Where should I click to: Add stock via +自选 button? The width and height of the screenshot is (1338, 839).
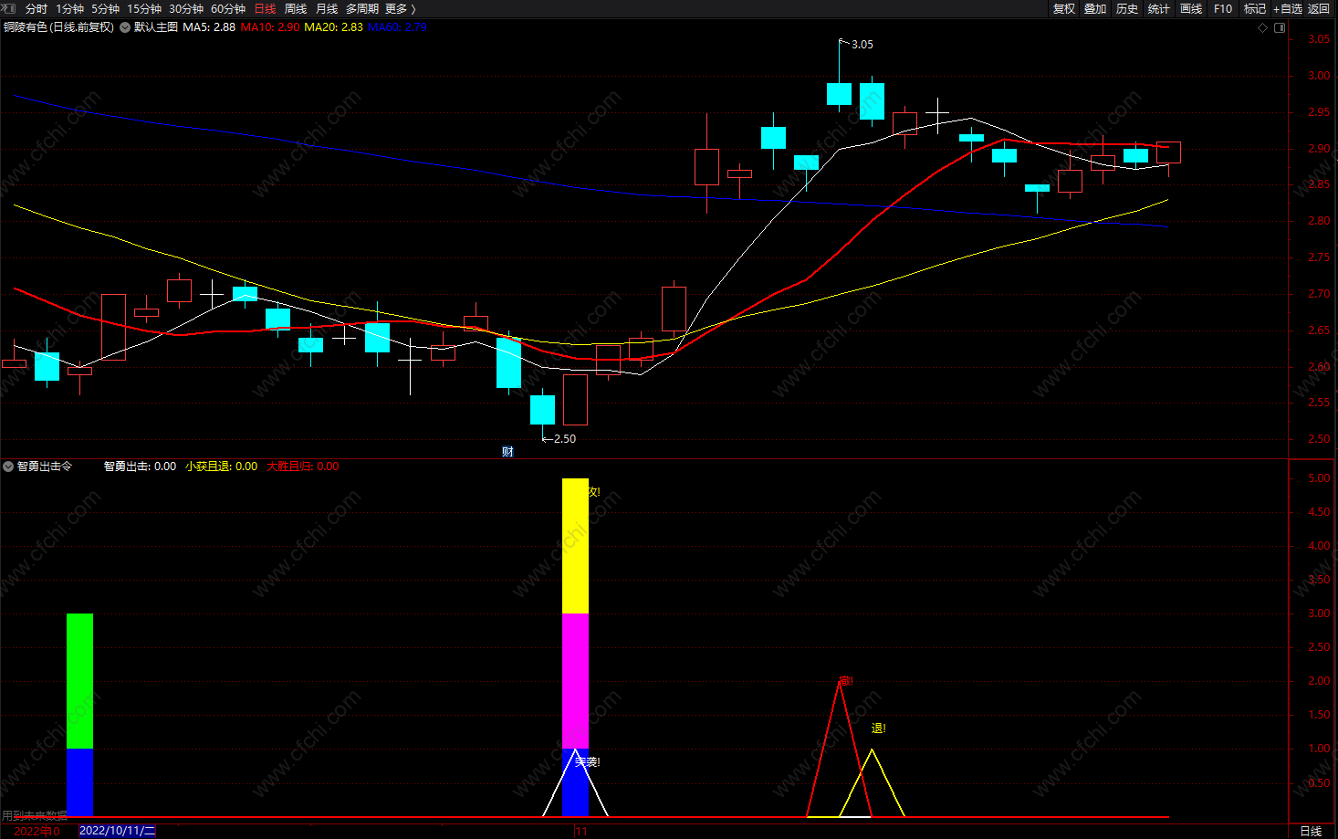1288,8
